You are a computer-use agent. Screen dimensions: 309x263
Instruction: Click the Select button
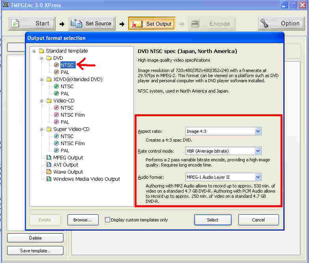(x=213, y=220)
